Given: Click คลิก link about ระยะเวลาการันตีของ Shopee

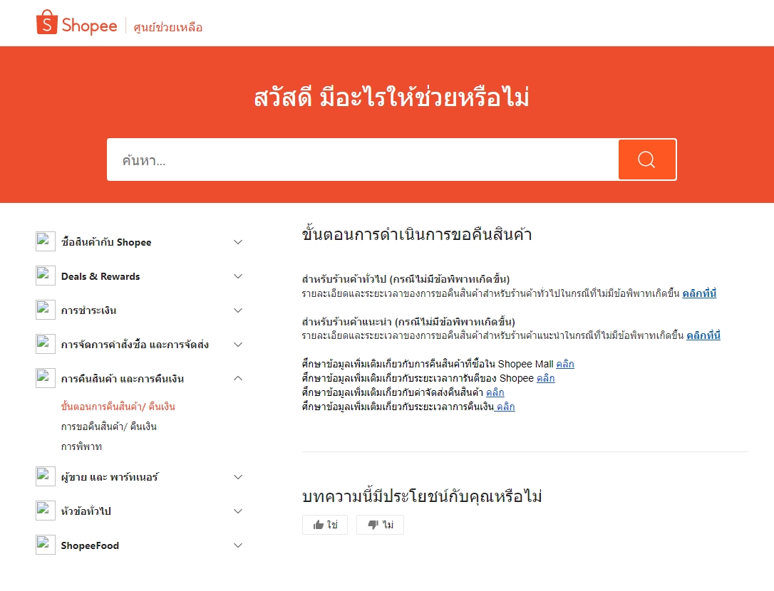Looking at the screenshot, I should pos(545,378).
